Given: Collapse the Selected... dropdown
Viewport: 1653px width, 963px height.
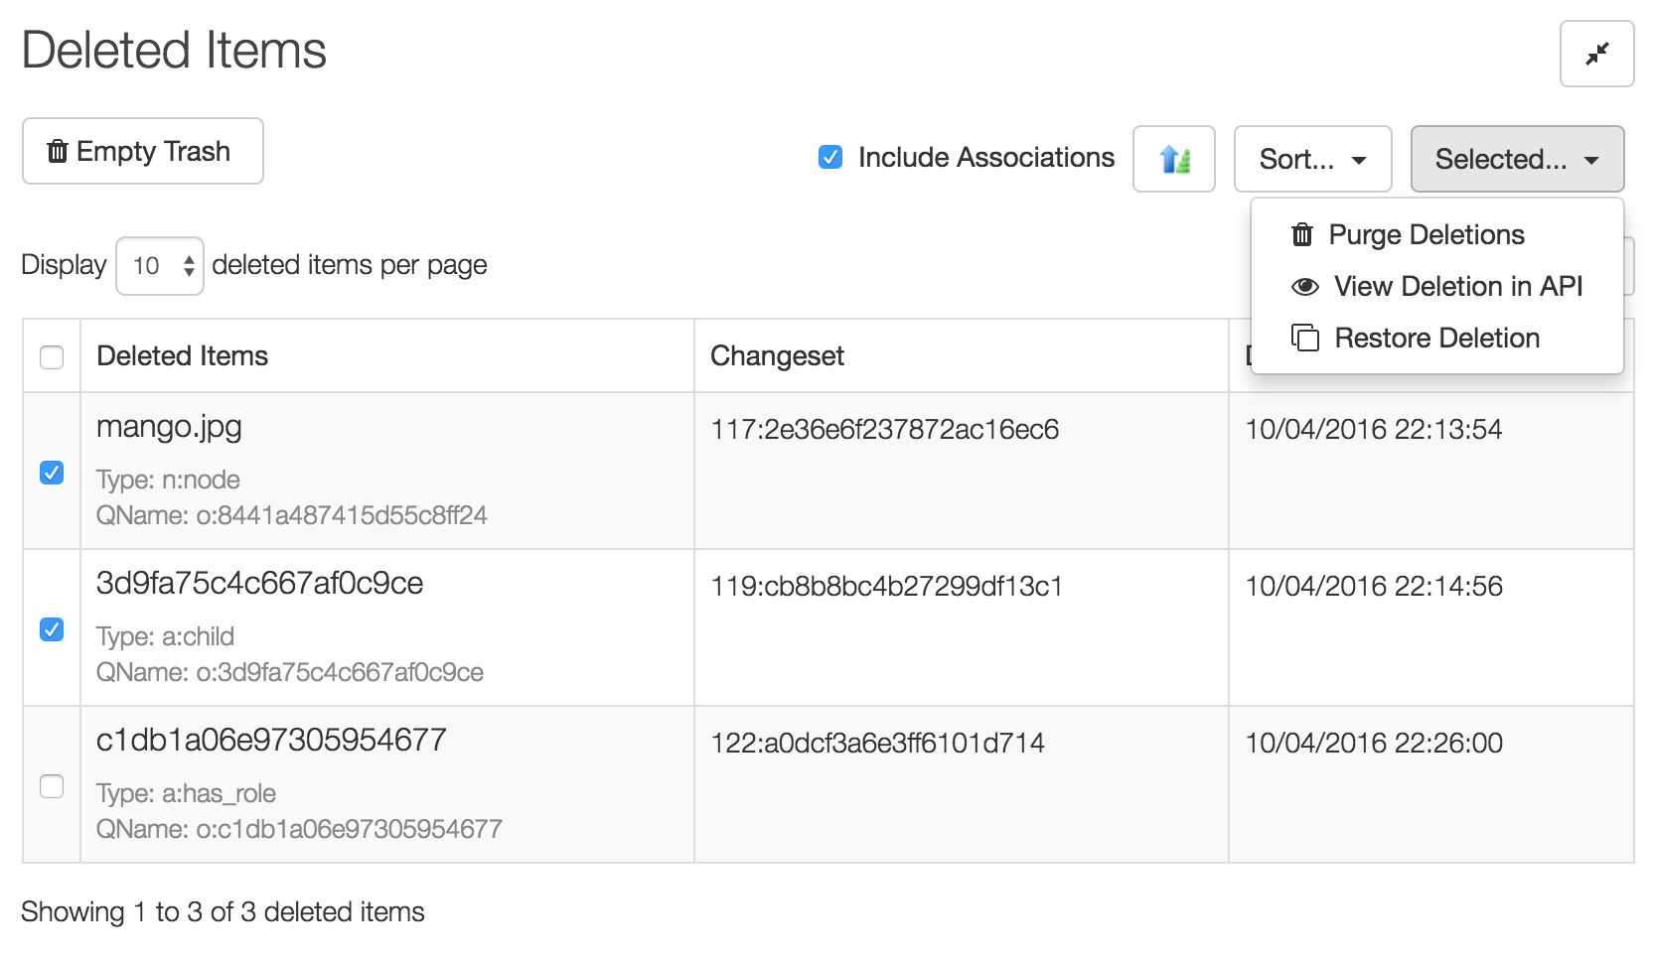Looking at the screenshot, I should [x=1517, y=159].
